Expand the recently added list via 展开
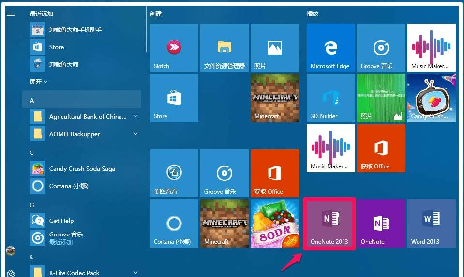 (x=39, y=82)
